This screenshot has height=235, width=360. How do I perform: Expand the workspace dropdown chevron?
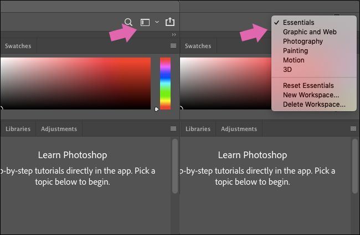[157, 22]
